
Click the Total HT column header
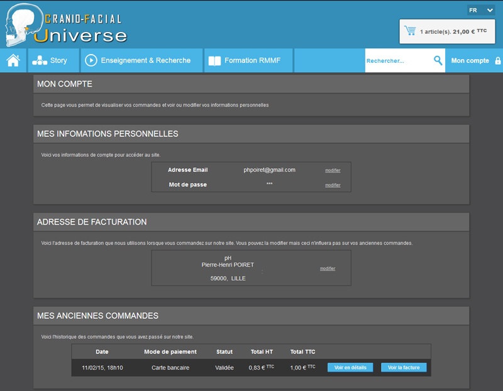pos(262,351)
